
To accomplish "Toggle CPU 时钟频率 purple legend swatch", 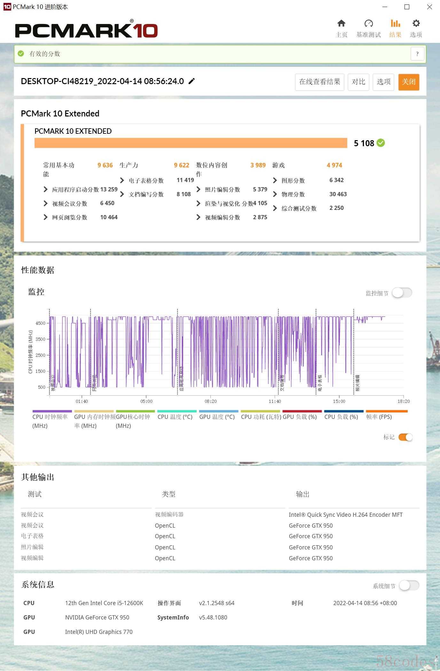I will [52, 411].
